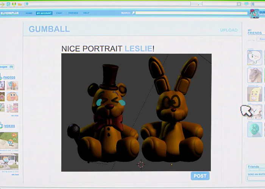Open the white bear friend's avatar
This screenshot has height=189, width=265.
(255, 112)
